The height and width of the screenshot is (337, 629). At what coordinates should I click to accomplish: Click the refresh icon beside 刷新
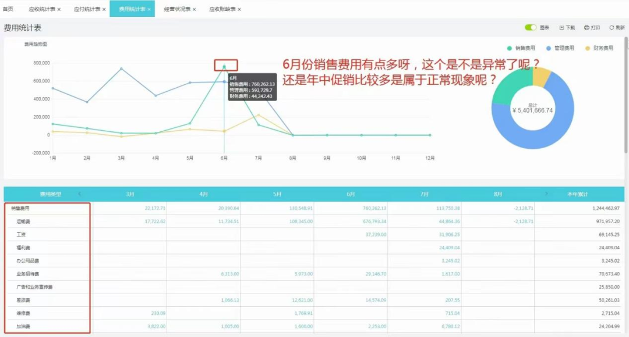pyautogui.click(x=612, y=28)
